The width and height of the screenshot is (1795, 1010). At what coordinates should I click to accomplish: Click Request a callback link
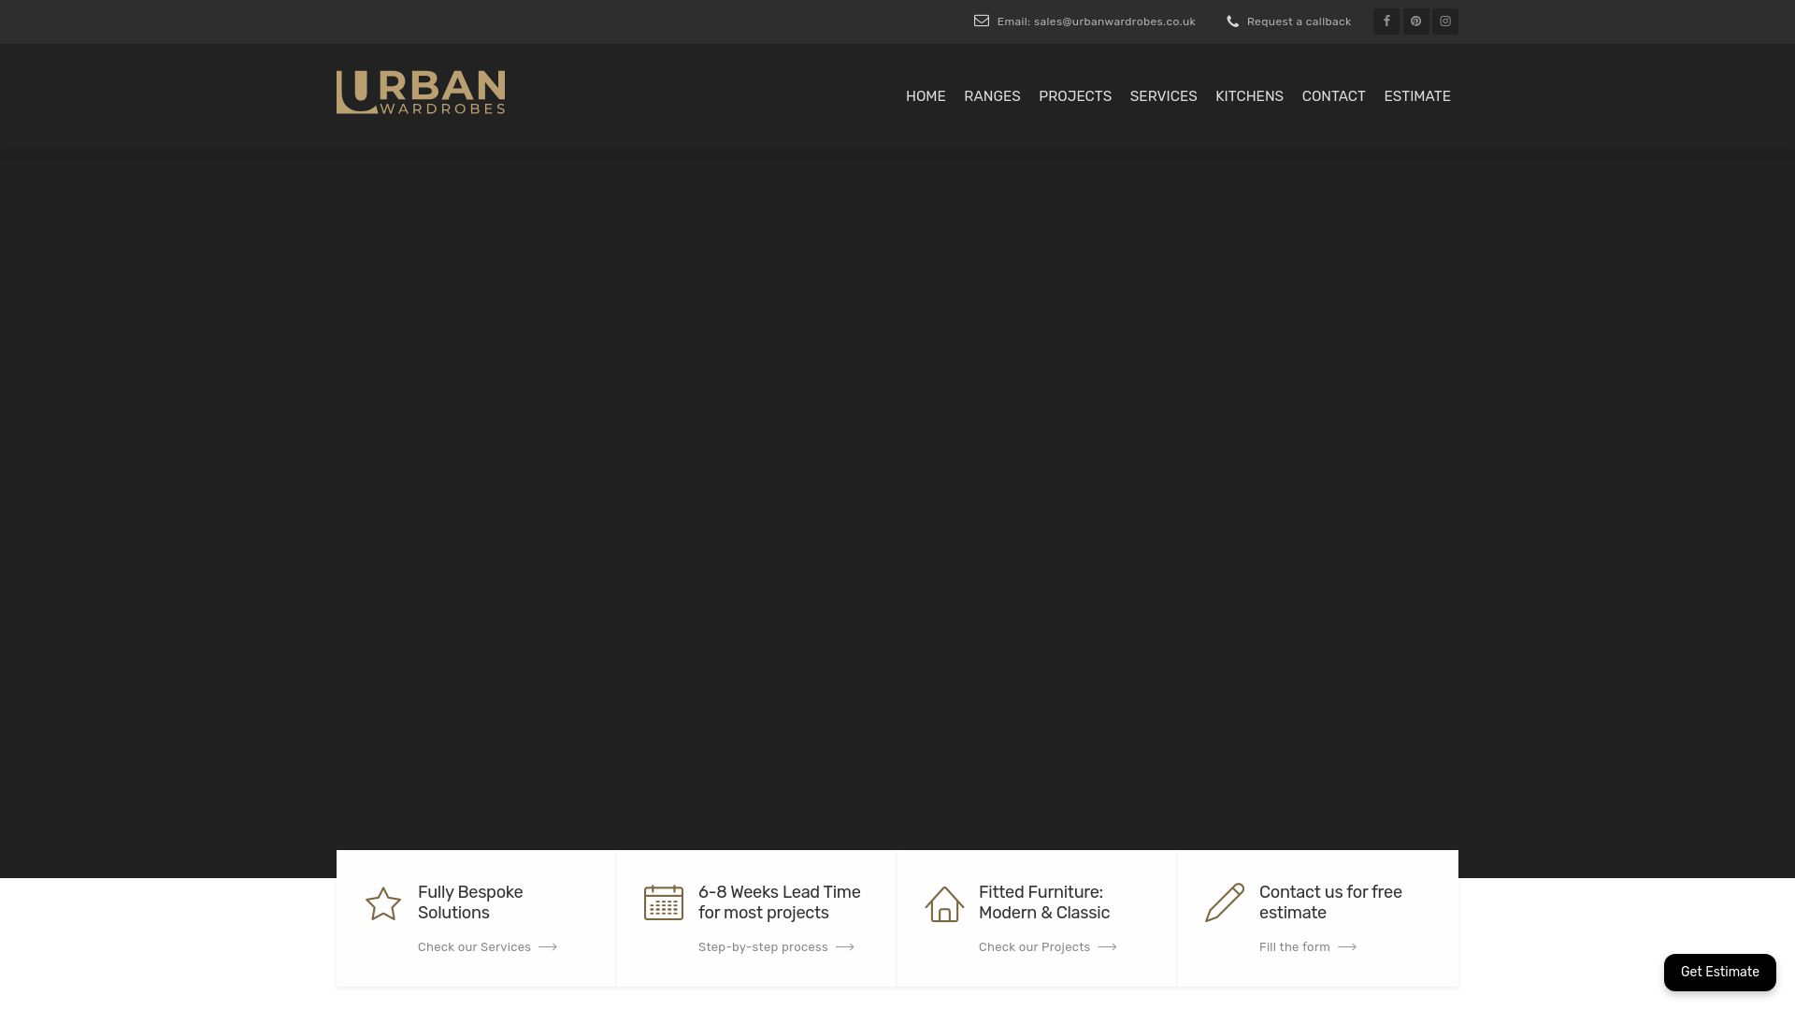1299,22
